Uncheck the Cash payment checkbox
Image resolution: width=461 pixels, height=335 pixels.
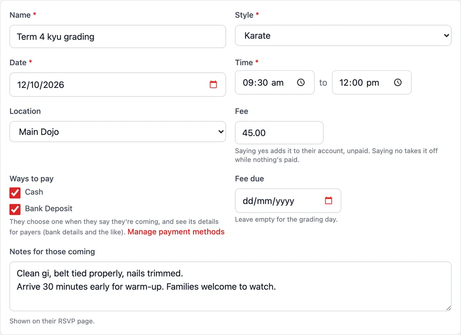[x=15, y=193]
